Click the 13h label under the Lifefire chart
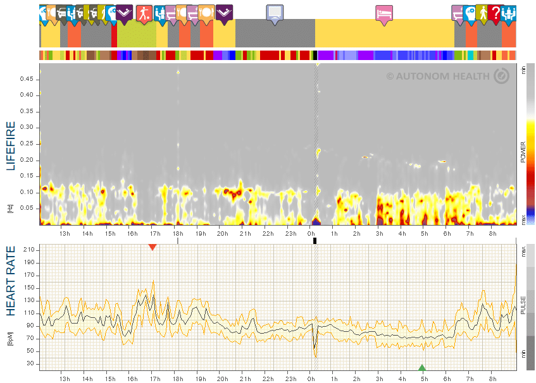The height and width of the screenshot is (383, 536). (65, 233)
